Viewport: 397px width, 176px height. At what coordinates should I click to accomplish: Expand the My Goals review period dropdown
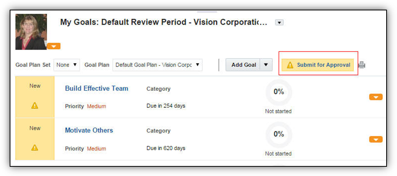click(x=279, y=23)
